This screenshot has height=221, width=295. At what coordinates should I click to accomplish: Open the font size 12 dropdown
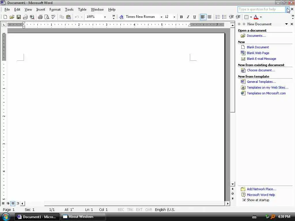(174, 17)
